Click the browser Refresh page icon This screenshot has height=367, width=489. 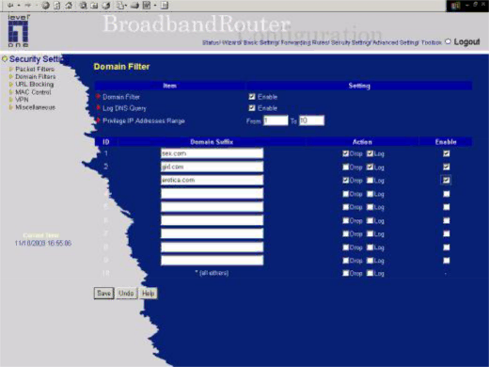tap(56, 5)
